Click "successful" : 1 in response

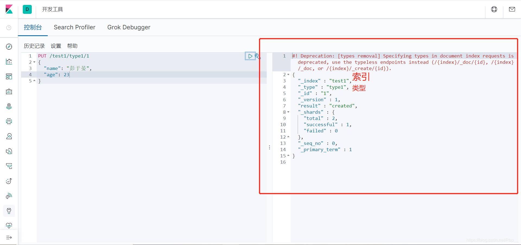point(328,125)
